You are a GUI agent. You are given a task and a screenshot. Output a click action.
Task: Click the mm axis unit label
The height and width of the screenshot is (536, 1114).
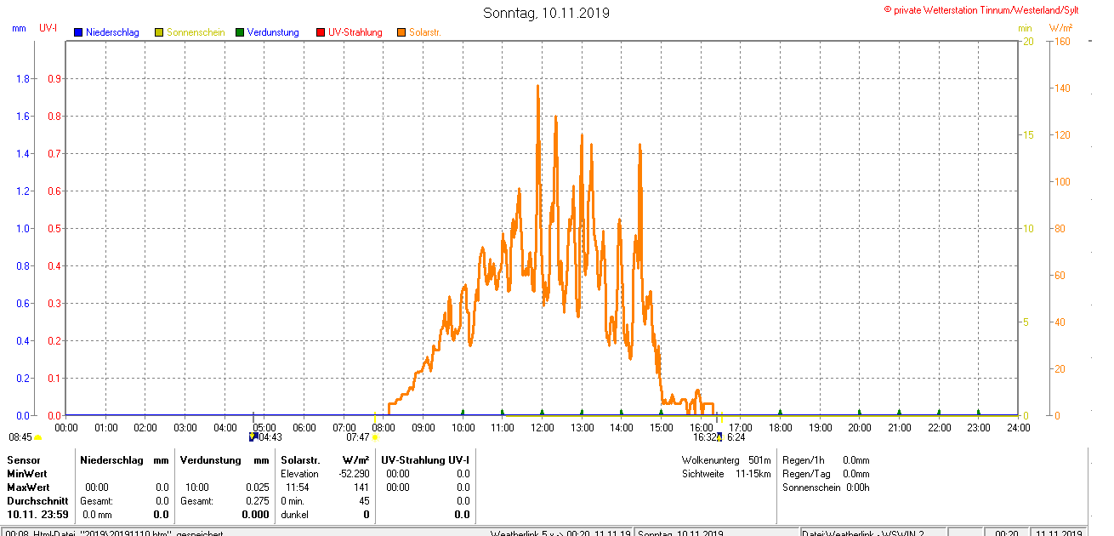(19, 28)
